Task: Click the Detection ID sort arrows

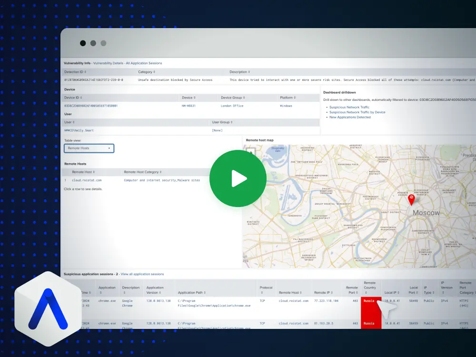Action: point(85,72)
